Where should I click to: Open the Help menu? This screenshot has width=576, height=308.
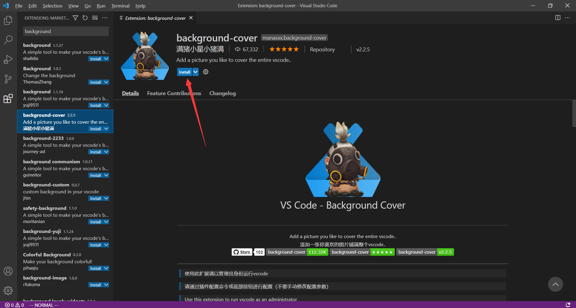(x=140, y=6)
